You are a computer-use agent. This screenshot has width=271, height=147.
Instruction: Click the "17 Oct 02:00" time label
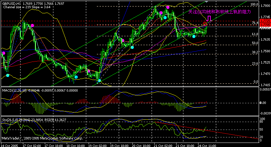32,146
